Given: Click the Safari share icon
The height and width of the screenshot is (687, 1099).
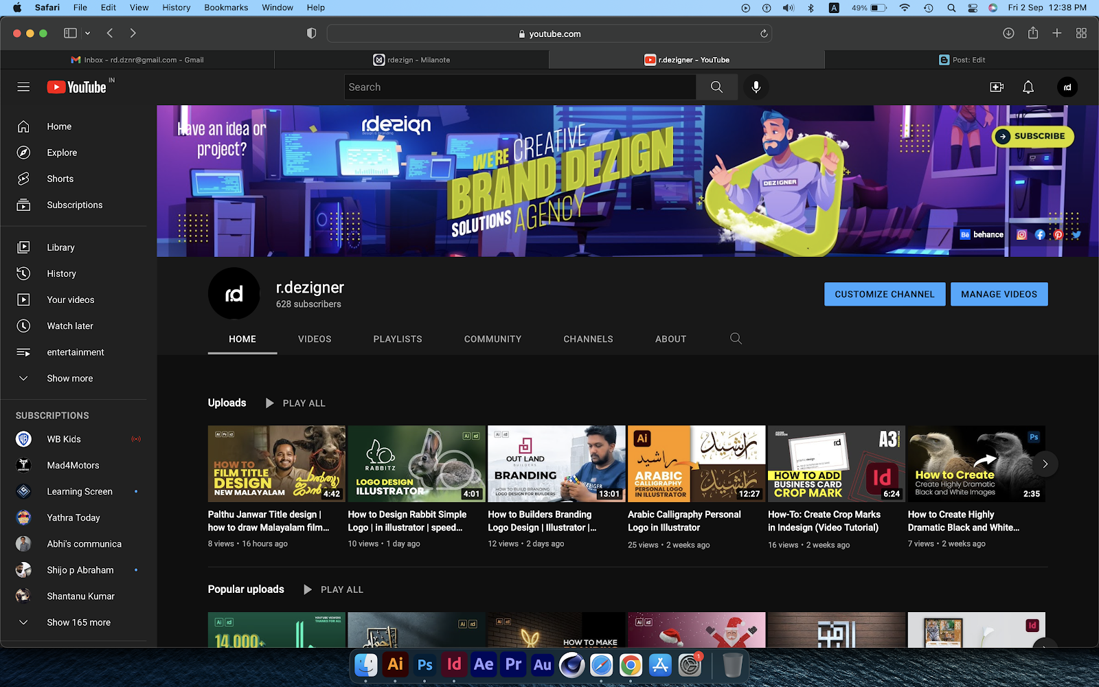Looking at the screenshot, I should click(x=1033, y=33).
